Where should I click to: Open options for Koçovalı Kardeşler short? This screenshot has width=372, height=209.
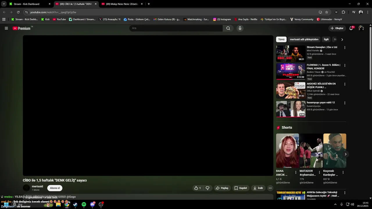[x=343, y=172]
